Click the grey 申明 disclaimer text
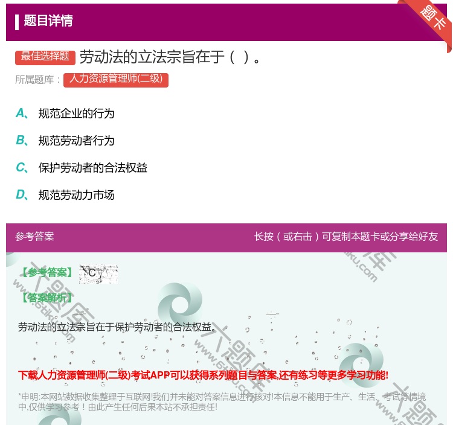Viewport: 453px width, 425px height. coord(222,402)
